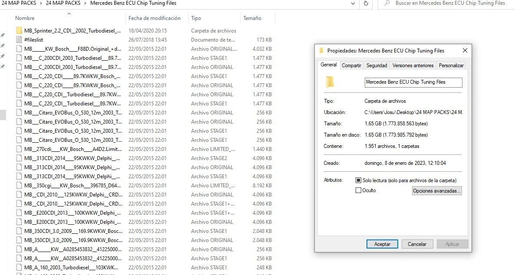This screenshot has width=515, height=275.
Task: Click the Tamaño en disco value
Action: click(x=396, y=135)
